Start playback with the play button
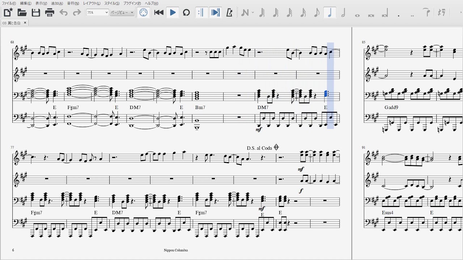 [x=173, y=13]
